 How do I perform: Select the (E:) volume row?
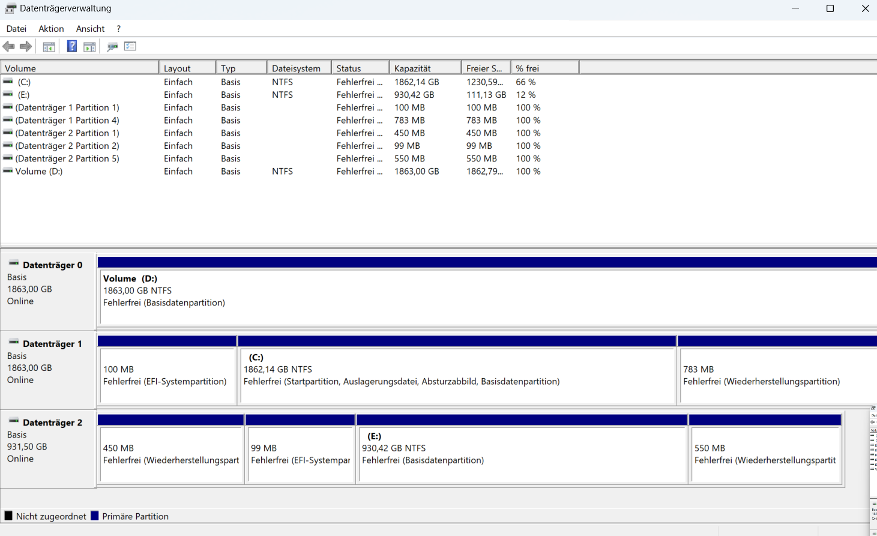tap(289, 94)
